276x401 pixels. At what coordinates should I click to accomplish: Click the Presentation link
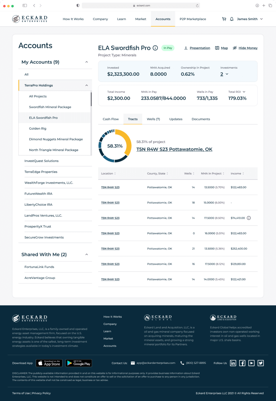pos(200,48)
